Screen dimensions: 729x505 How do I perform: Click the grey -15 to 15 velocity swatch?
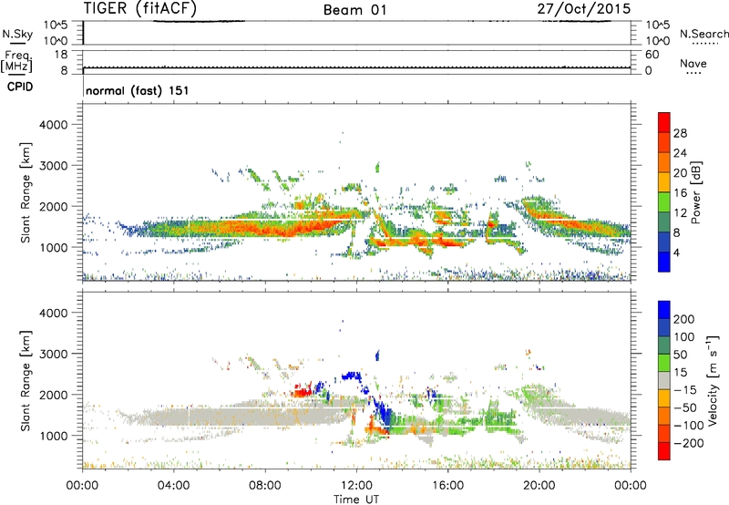[x=664, y=381]
